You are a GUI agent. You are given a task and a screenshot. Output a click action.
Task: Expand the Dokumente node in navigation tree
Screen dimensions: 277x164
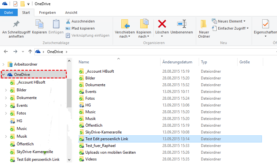pos(6,98)
